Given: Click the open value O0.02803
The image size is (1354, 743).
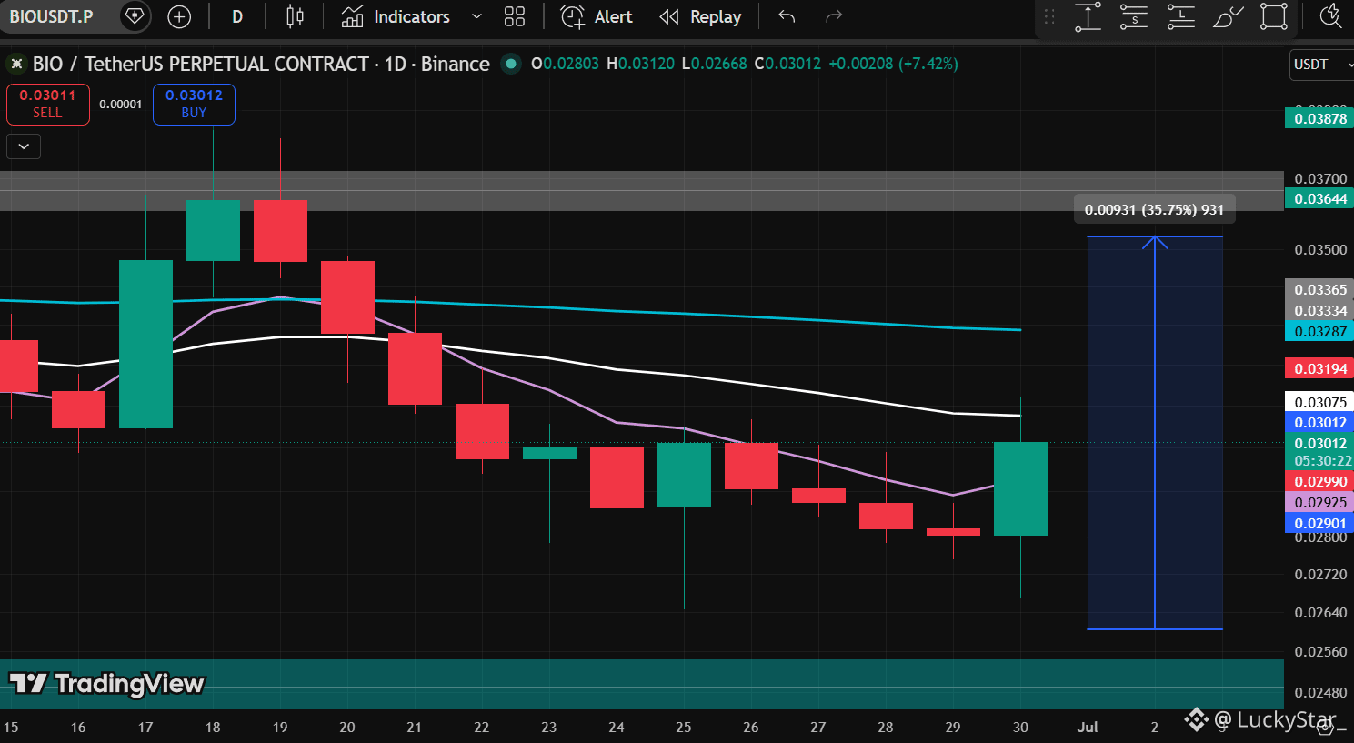Looking at the screenshot, I should (565, 64).
